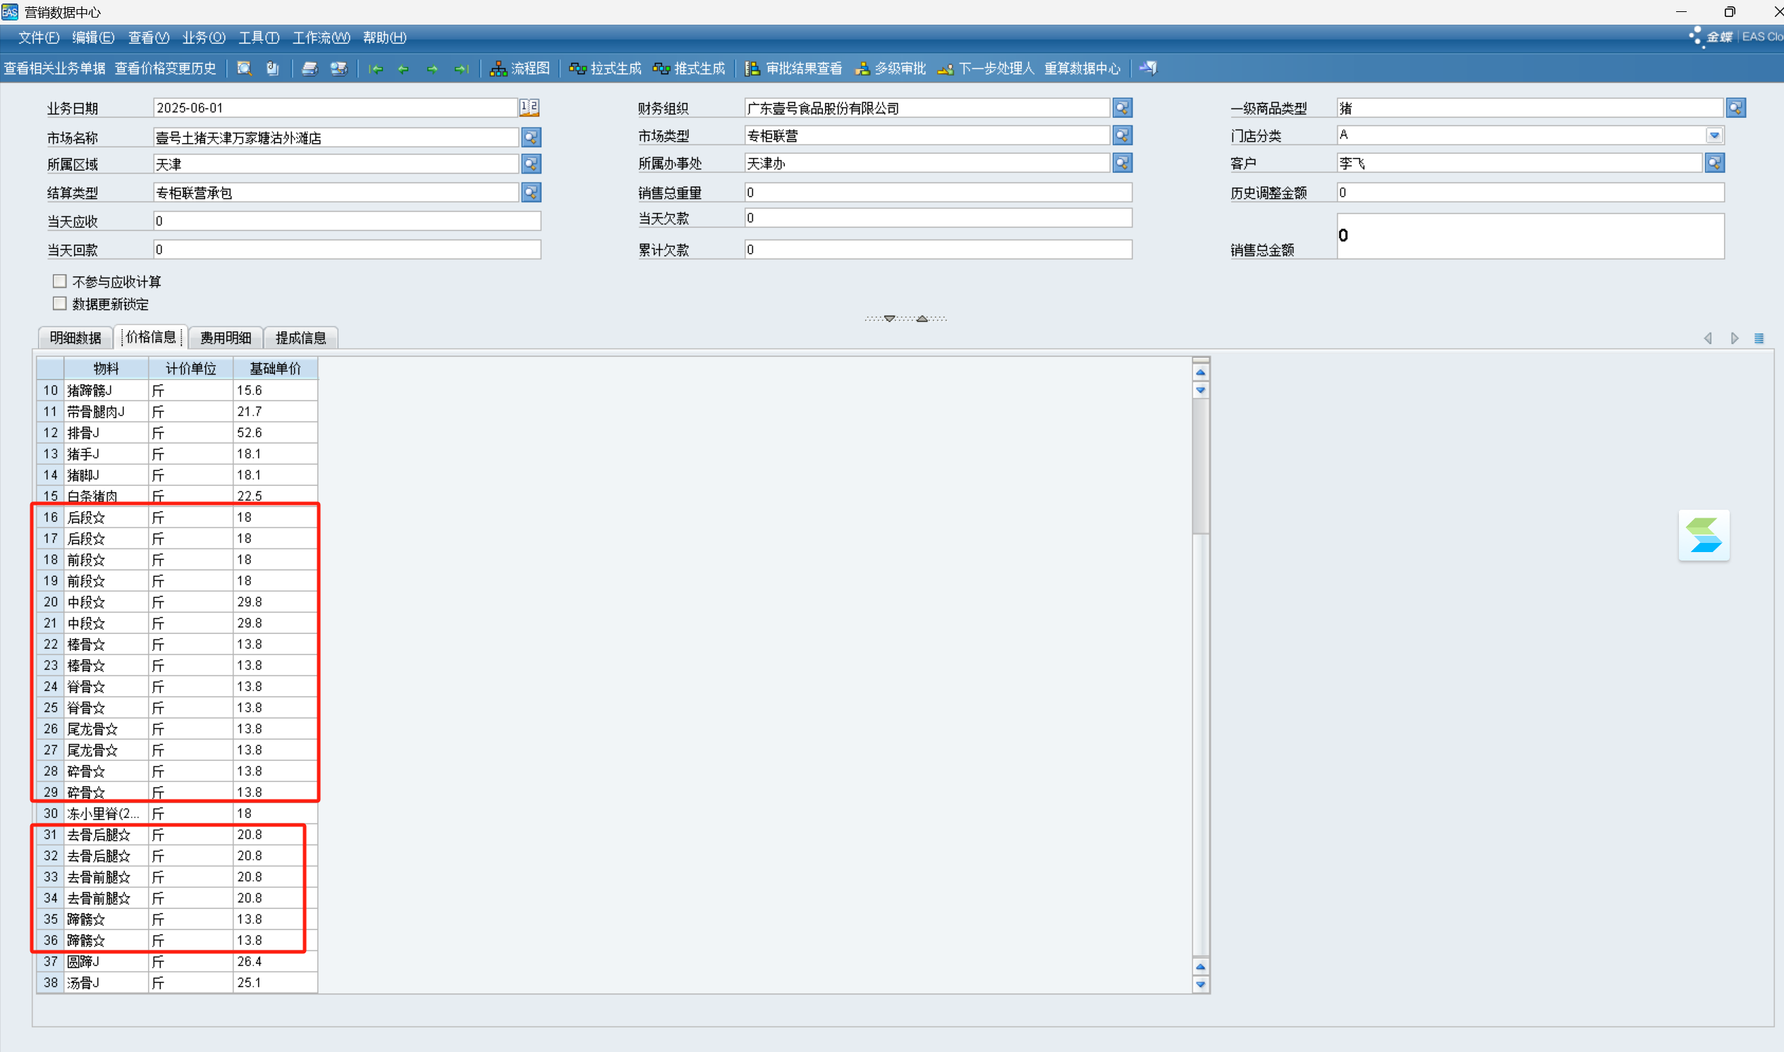Screen dimensions: 1784x1052
Task: Expand the 门店分类 dropdown
Action: pyautogui.click(x=1713, y=135)
